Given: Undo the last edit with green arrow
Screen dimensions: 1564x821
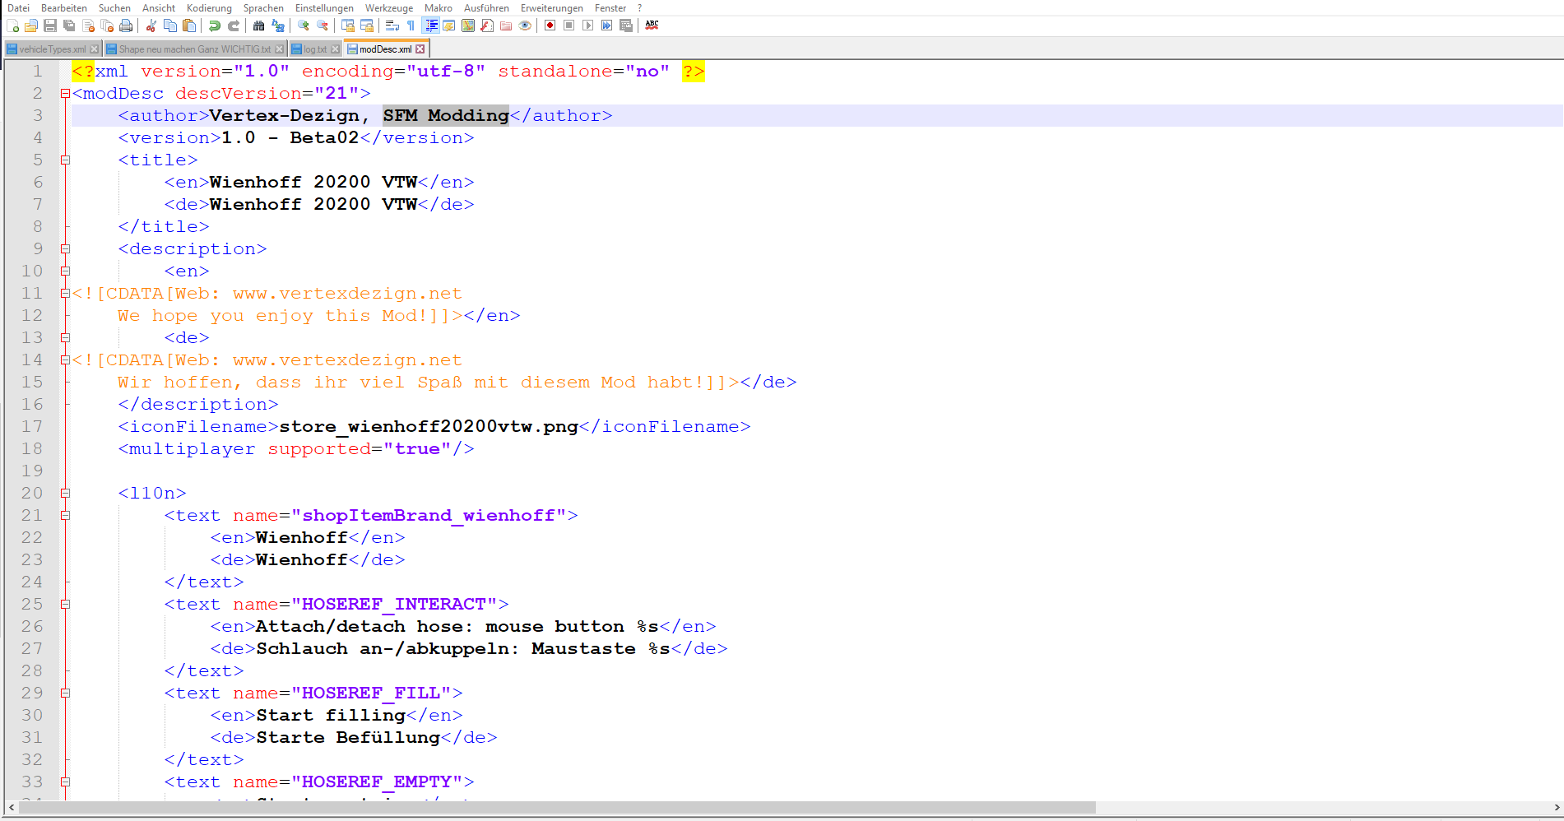Looking at the screenshot, I should click(214, 26).
